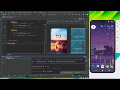The width and height of the screenshot is (120, 90).
Task: Switch the editor to Code view mode
Action: [x=76, y=19]
